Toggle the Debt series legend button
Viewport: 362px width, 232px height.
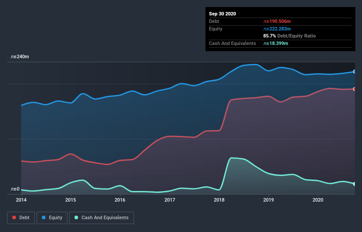[x=21, y=218]
